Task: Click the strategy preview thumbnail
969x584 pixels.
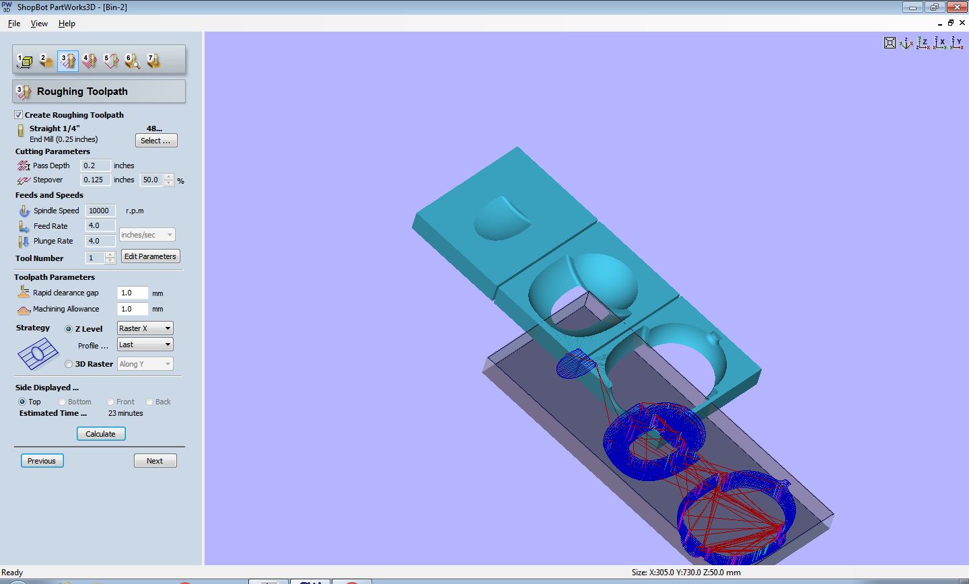Action: tap(38, 353)
